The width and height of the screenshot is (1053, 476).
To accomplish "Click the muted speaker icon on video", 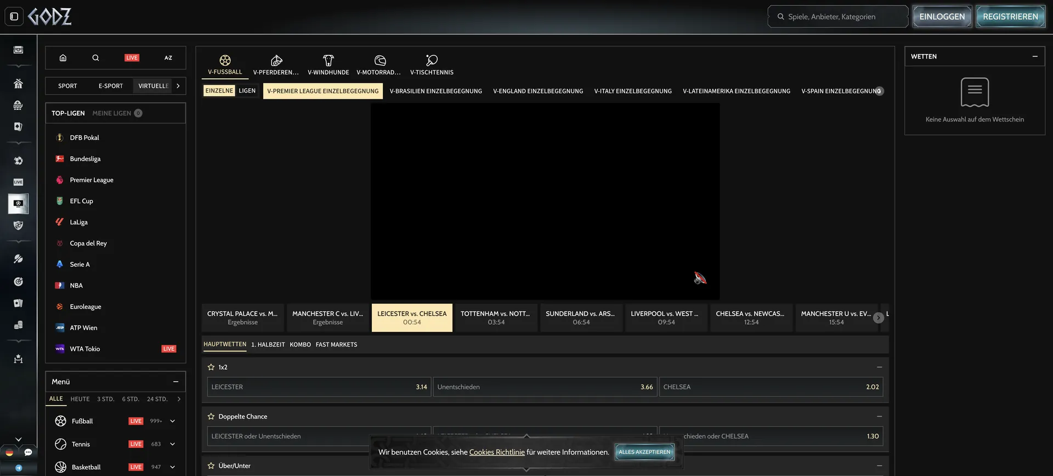I will pos(700,278).
